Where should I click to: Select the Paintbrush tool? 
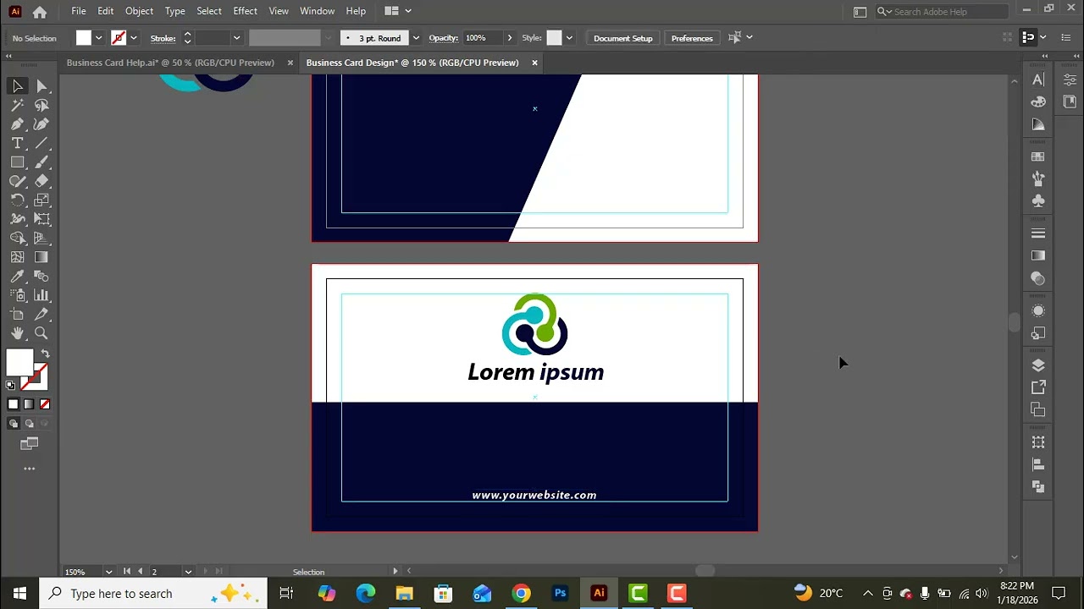[x=41, y=162]
